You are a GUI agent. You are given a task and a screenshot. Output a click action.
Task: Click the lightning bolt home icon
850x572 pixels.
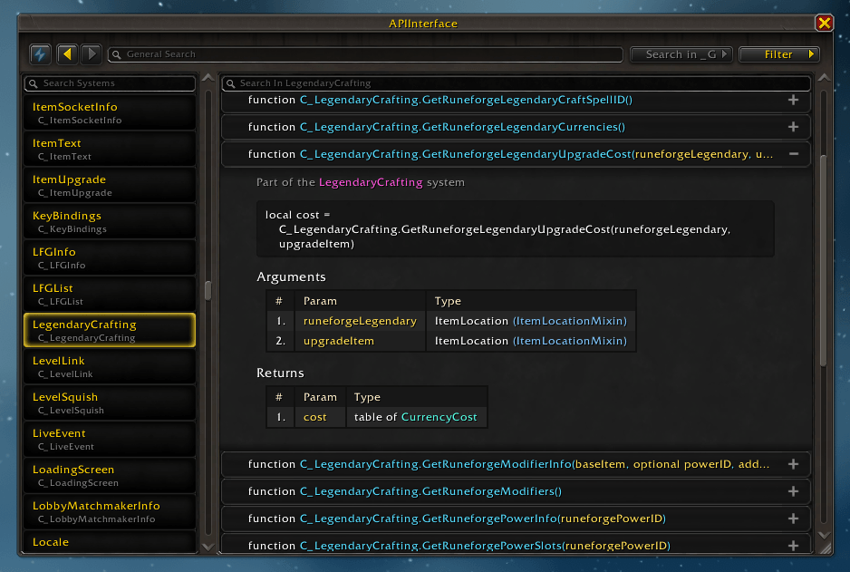pos(40,54)
